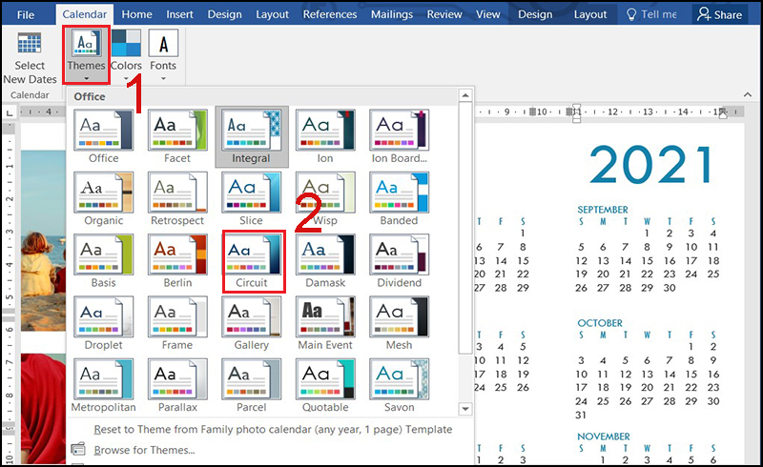Click the theme gallery scroll down arrow
Viewport: 763px width, 467px height.
465,409
